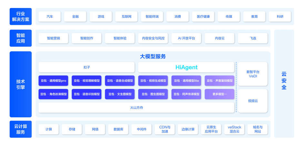
Task: Select the 豆包·文生图模型 tile
Action: [120, 94]
